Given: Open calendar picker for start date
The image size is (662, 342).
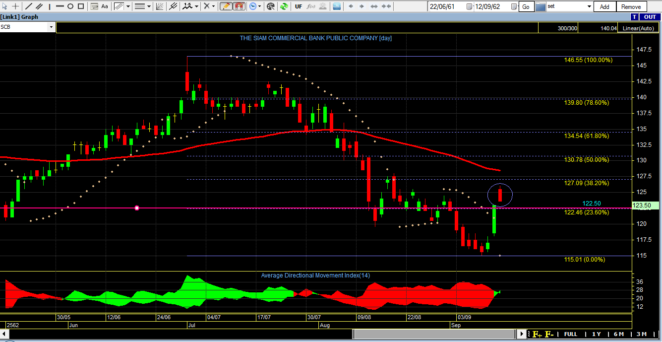Looking at the screenshot, I should point(469,6).
